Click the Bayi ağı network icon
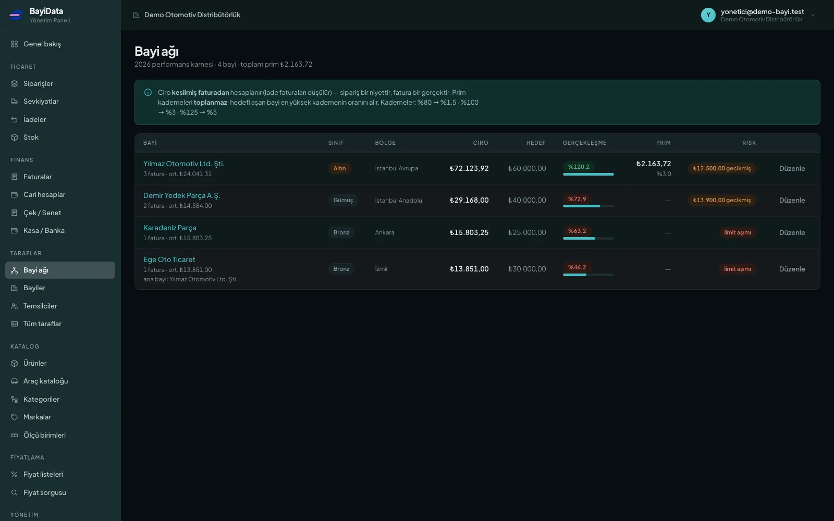Viewport: 834px width, 521px height. (14, 270)
